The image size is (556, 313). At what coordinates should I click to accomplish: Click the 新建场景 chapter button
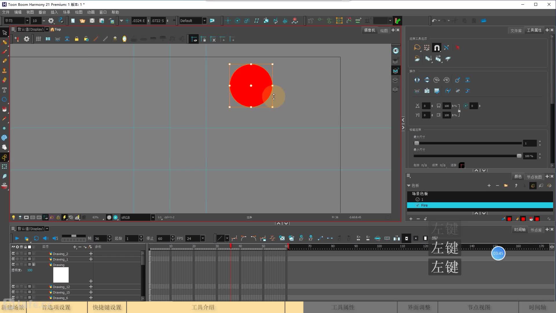point(13,307)
